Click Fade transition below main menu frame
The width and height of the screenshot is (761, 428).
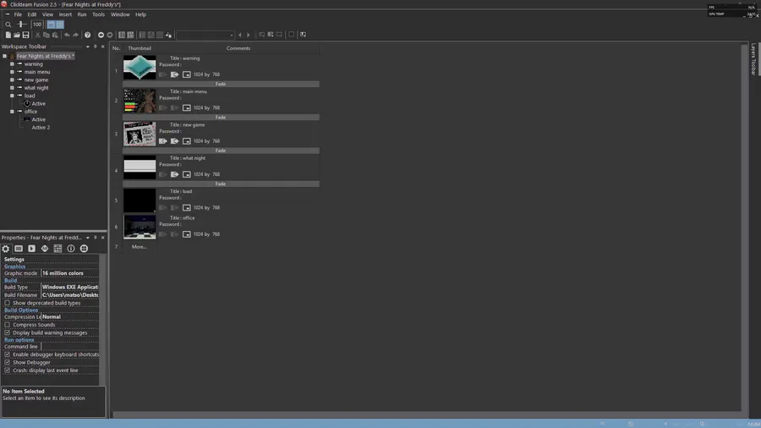point(221,118)
